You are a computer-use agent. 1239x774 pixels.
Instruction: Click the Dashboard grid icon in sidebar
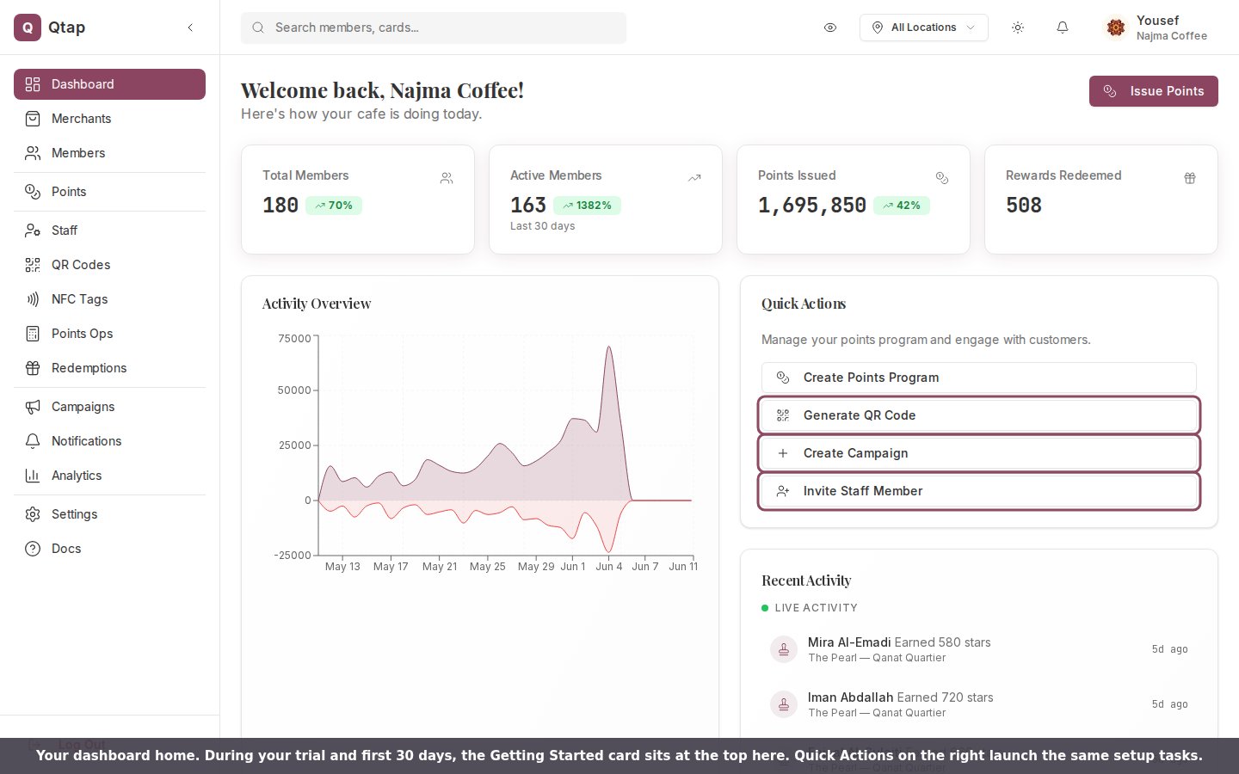click(33, 84)
